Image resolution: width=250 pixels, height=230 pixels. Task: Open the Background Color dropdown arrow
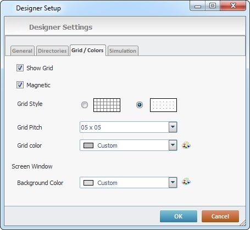click(173, 182)
